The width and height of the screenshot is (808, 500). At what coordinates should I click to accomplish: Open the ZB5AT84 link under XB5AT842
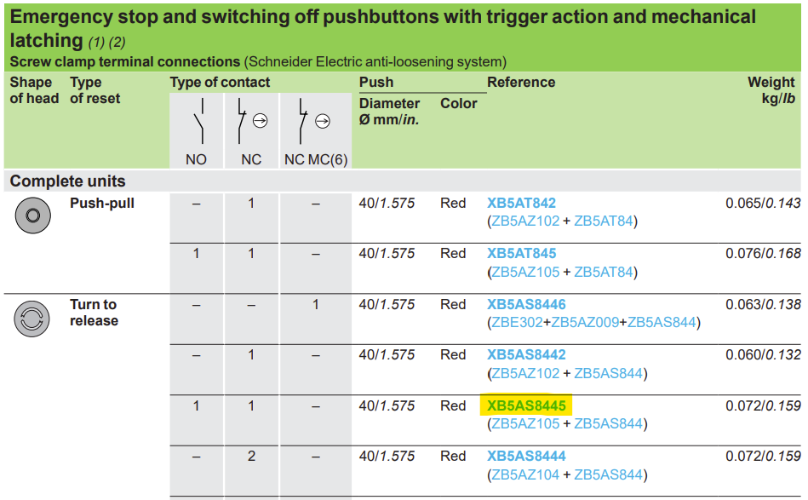click(x=604, y=221)
